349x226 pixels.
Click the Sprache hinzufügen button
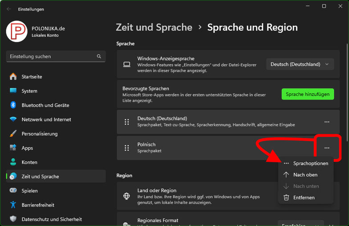coord(307,94)
